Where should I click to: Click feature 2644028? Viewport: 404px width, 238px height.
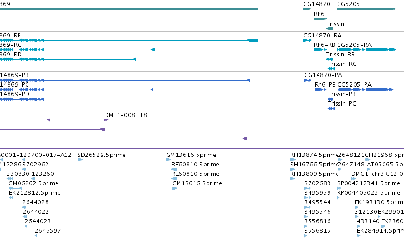pyautogui.click(x=24, y=207)
